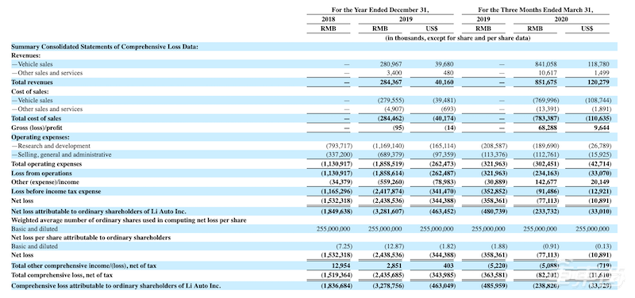Click the Total comprehensive loss, net of tax label
This screenshot has width=635, height=298.
[62, 275]
